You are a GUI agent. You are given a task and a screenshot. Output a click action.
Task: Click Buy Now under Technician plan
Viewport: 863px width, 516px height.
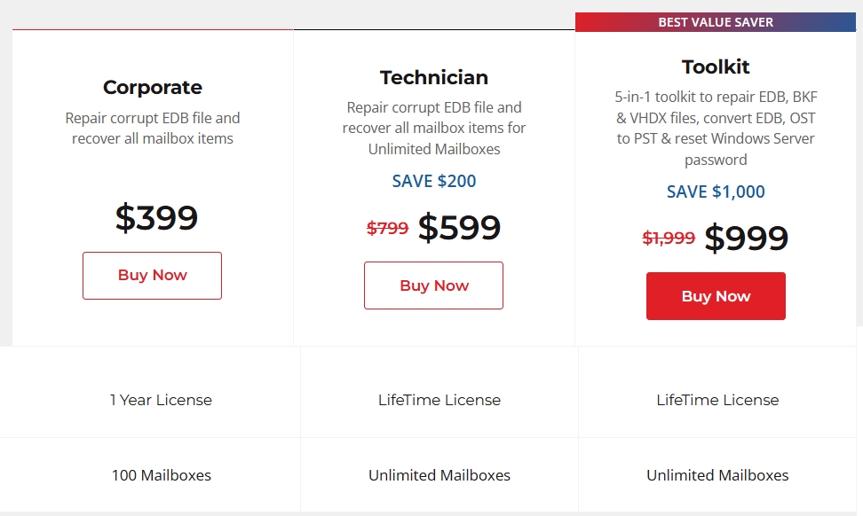(x=433, y=285)
